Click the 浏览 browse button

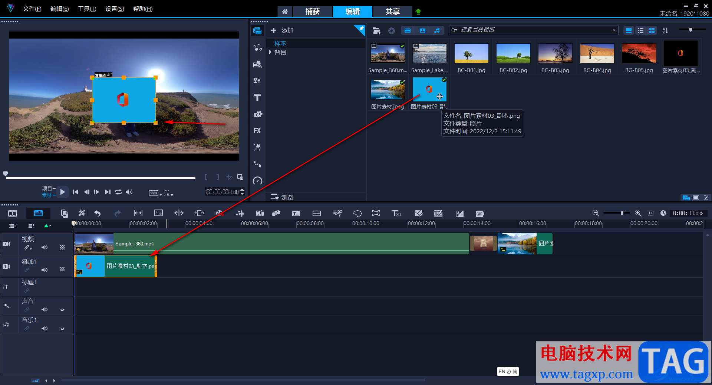pos(282,197)
